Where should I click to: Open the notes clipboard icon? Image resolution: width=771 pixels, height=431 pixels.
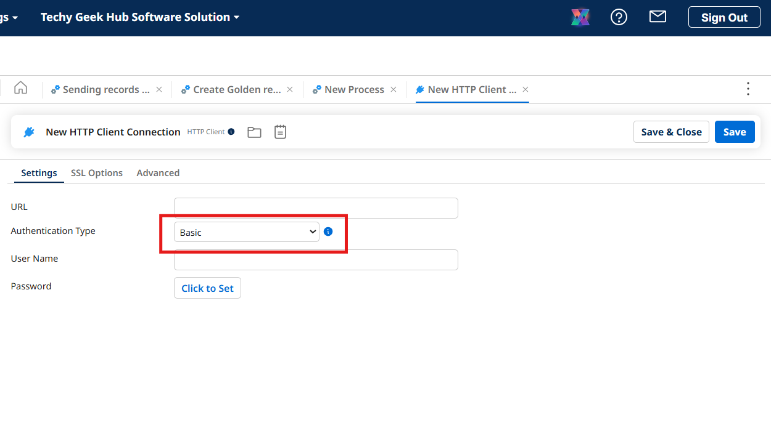(280, 132)
